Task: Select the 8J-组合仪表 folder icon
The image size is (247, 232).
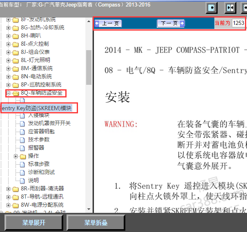Action: tap(16, 52)
